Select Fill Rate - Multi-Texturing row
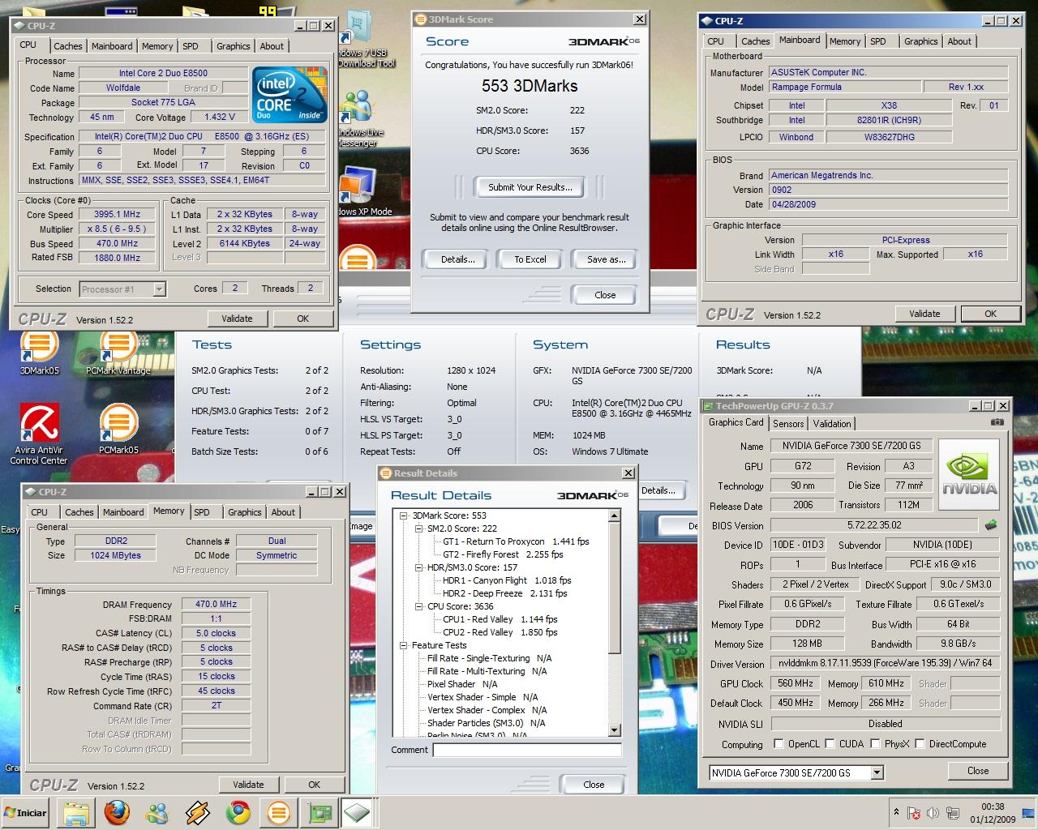The height and width of the screenshot is (830, 1038). click(x=487, y=671)
